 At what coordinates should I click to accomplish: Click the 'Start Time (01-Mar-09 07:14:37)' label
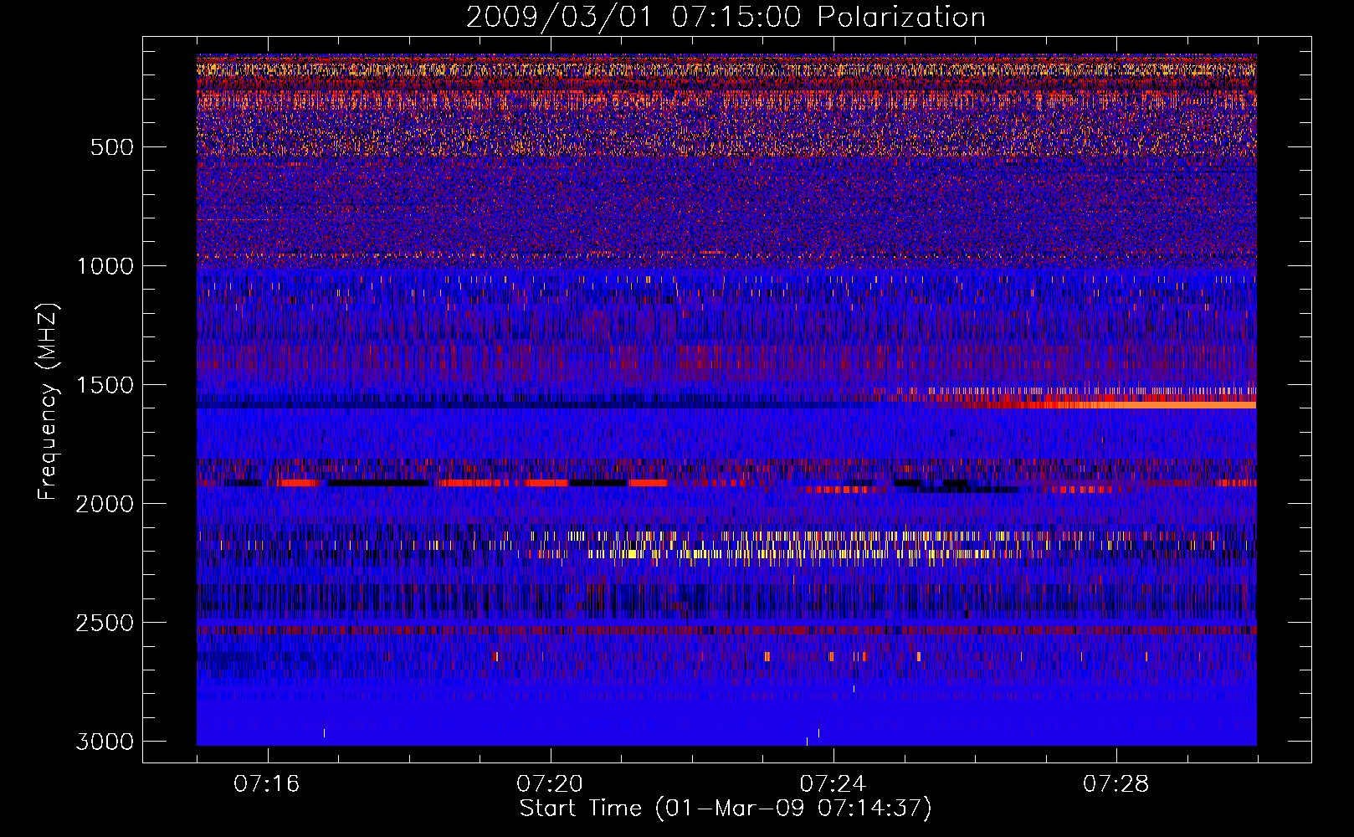(x=726, y=809)
